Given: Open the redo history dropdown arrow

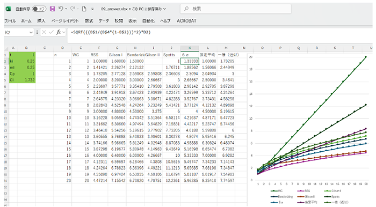Looking at the screenshot, I should pos(78,9).
